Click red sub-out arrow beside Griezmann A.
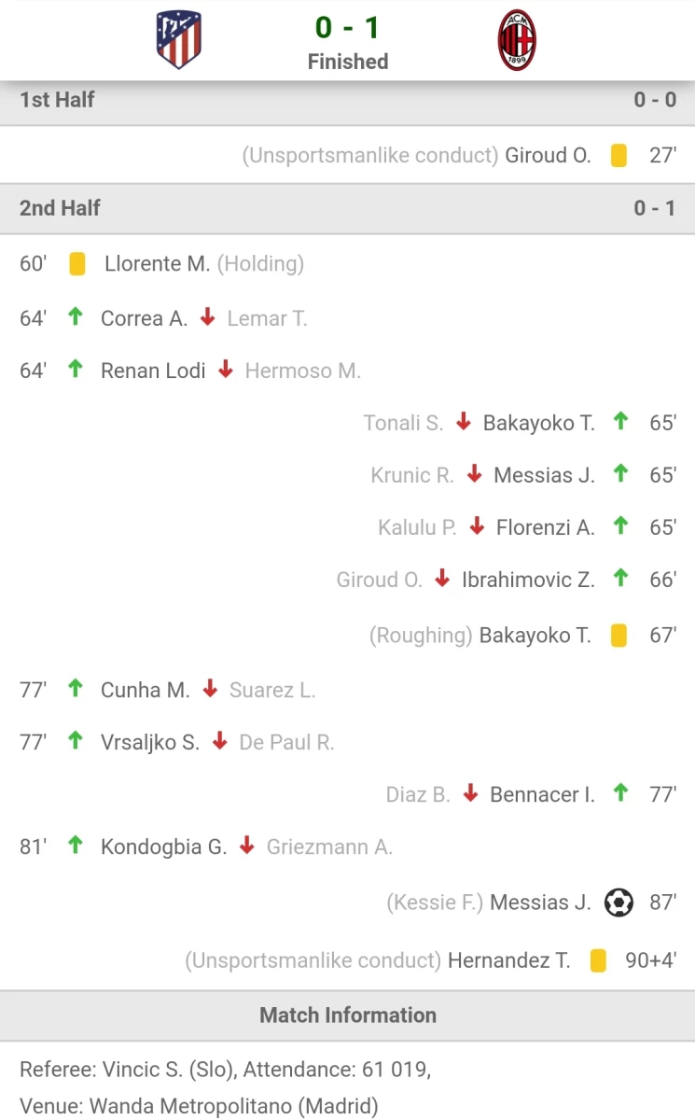695x1120 pixels. [246, 846]
